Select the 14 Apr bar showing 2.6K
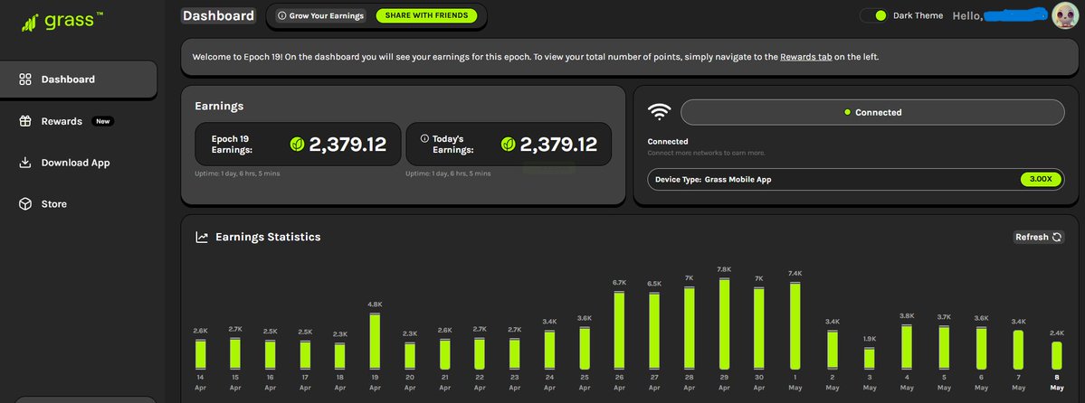Viewport: 1085px width, 403px height. [201, 354]
